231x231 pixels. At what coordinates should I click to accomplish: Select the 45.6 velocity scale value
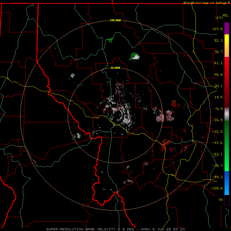(218, 74)
